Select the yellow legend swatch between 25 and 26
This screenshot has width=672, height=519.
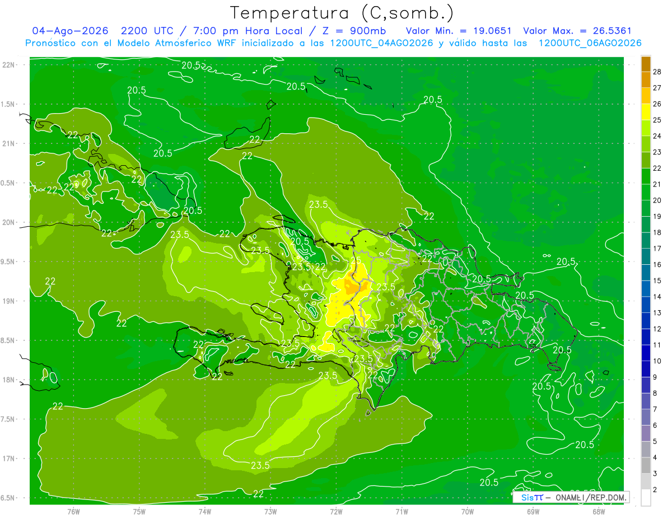[646, 112]
